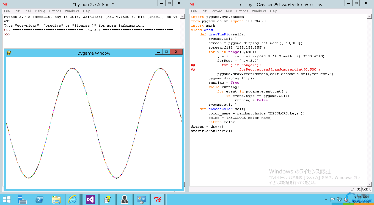Screen dimensions: 374x205
Task: Open Options menu in Python Shell
Action: [55, 11]
